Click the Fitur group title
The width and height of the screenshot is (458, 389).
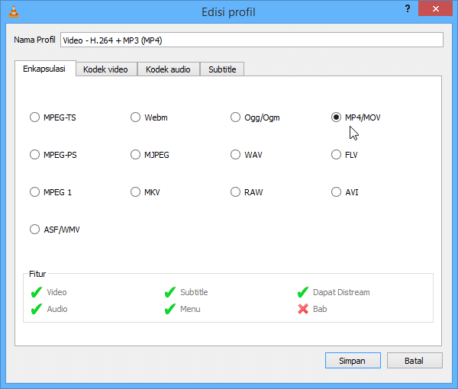click(37, 274)
